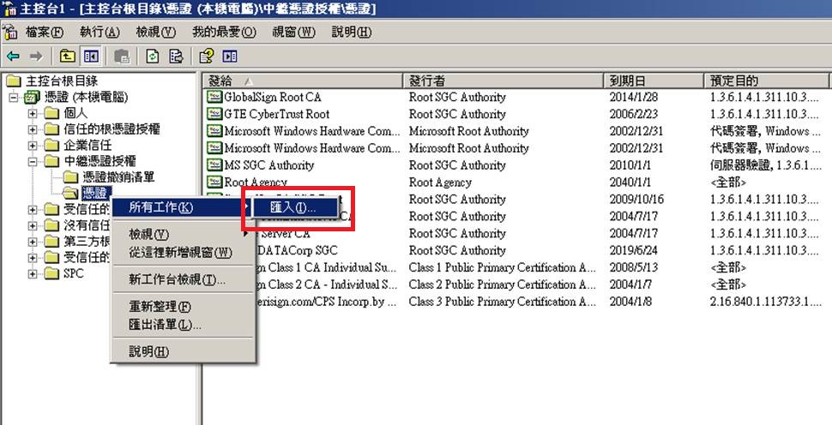Screen dimensions: 832x425
Task: Click the rightmost action pane toolbar icon
Action: [230, 56]
